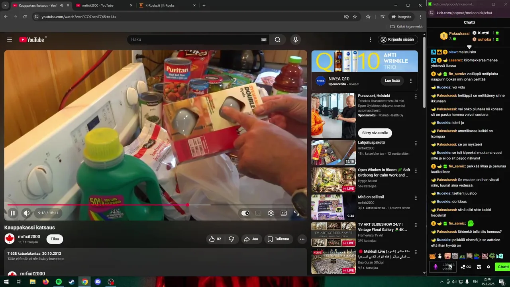
Task: Mute the video with the speaker icon
Action: (26, 213)
